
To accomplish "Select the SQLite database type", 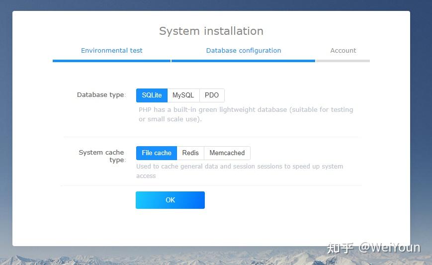I will [x=152, y=95].
